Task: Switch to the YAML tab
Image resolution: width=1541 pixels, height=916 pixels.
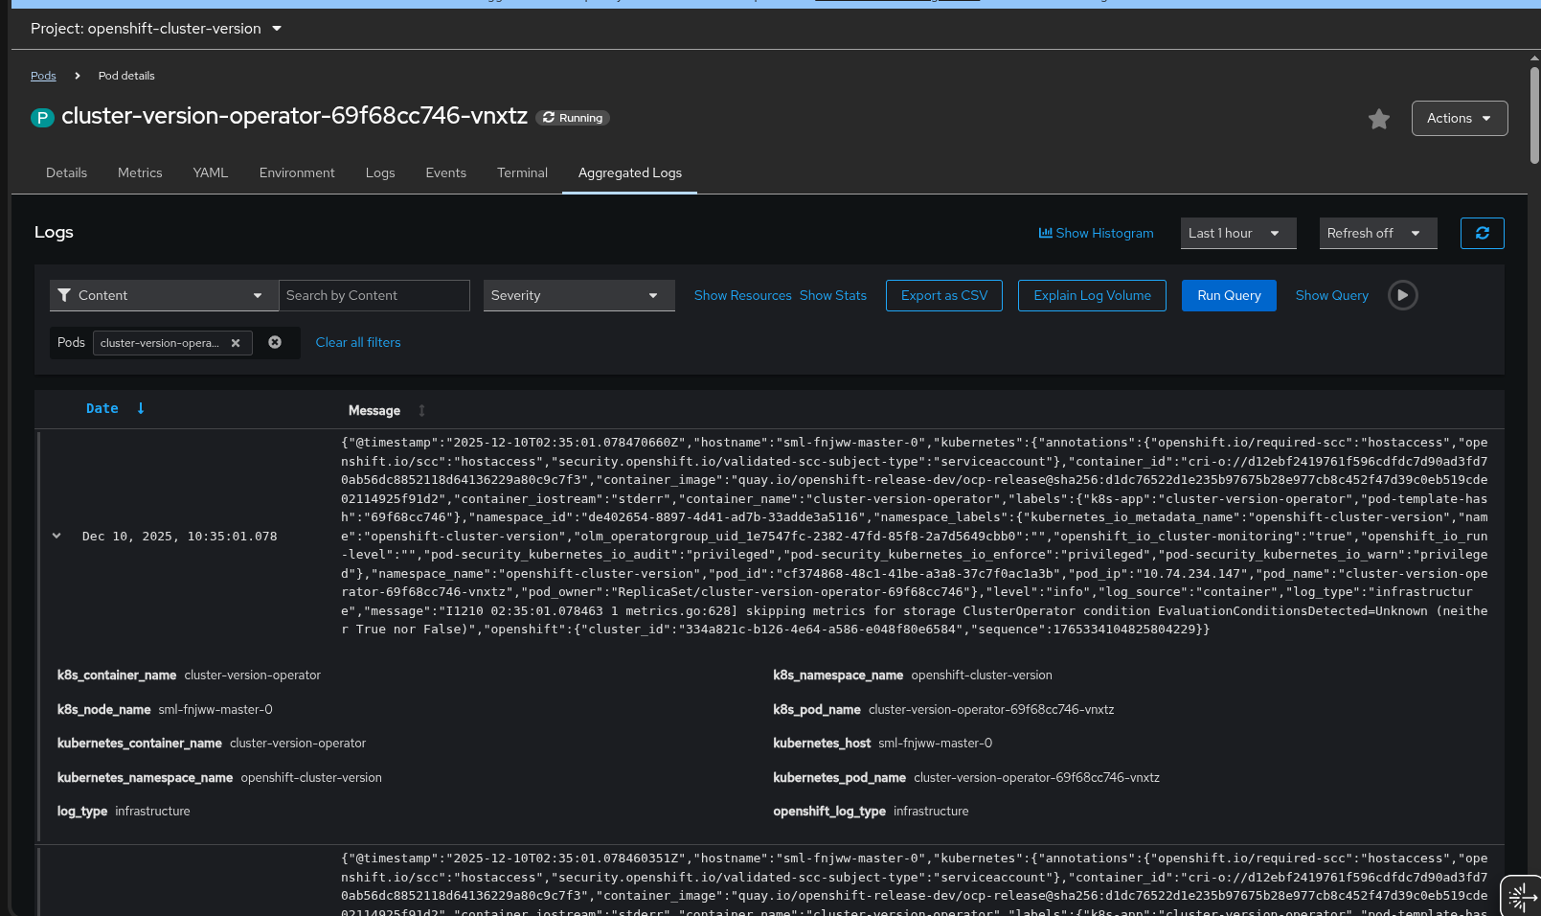Action: click(x=210, y=172)
